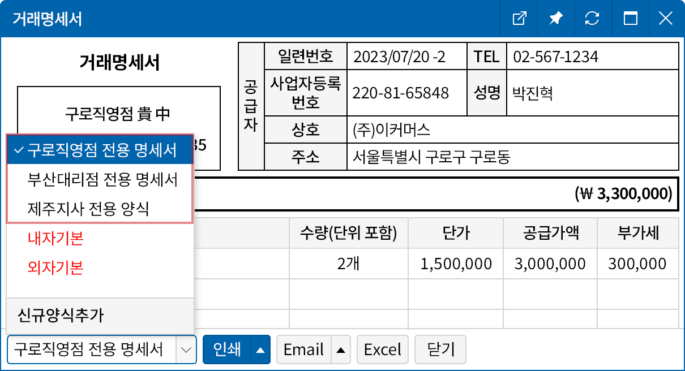Select 구로직영점 전용 명세서 checked option
685x371 pixels.
100,150
